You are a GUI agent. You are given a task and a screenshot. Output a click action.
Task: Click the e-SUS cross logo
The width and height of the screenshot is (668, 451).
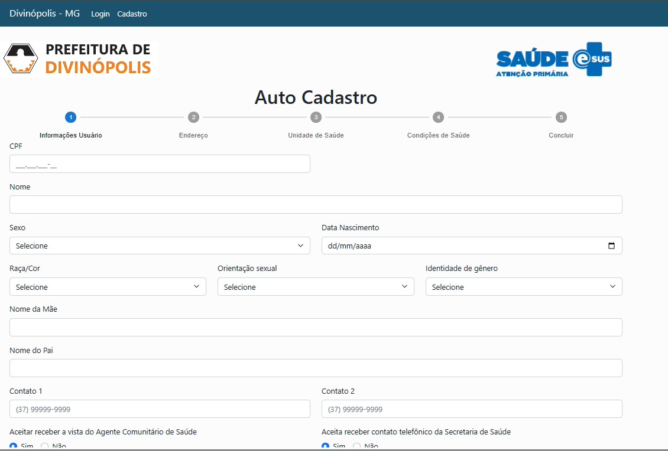(593, 60)
